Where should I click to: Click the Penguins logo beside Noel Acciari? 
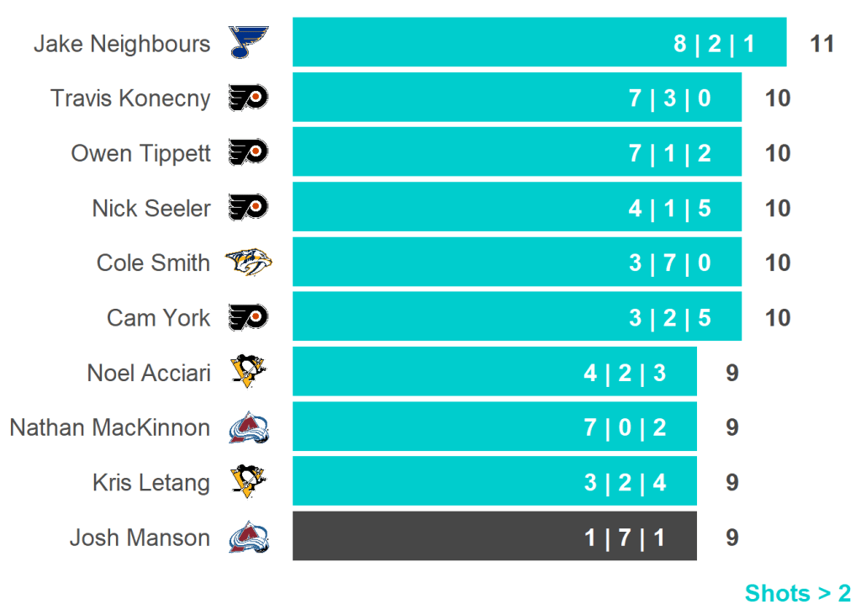(248, 372)
